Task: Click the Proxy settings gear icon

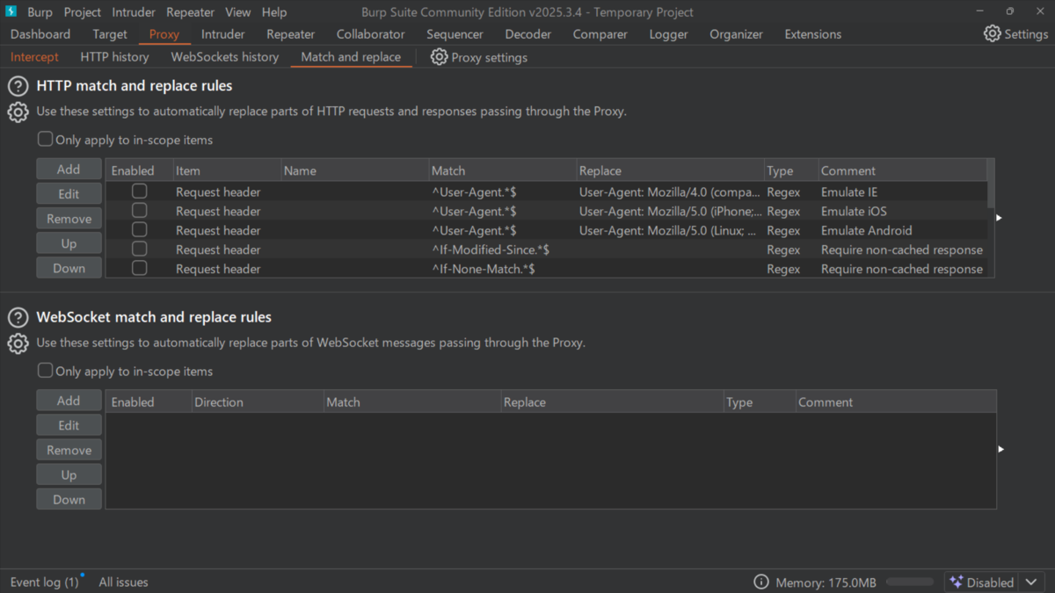Action: [x=439, y=57]
